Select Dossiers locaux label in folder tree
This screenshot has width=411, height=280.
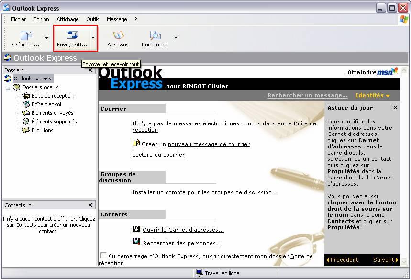(40, 87)
